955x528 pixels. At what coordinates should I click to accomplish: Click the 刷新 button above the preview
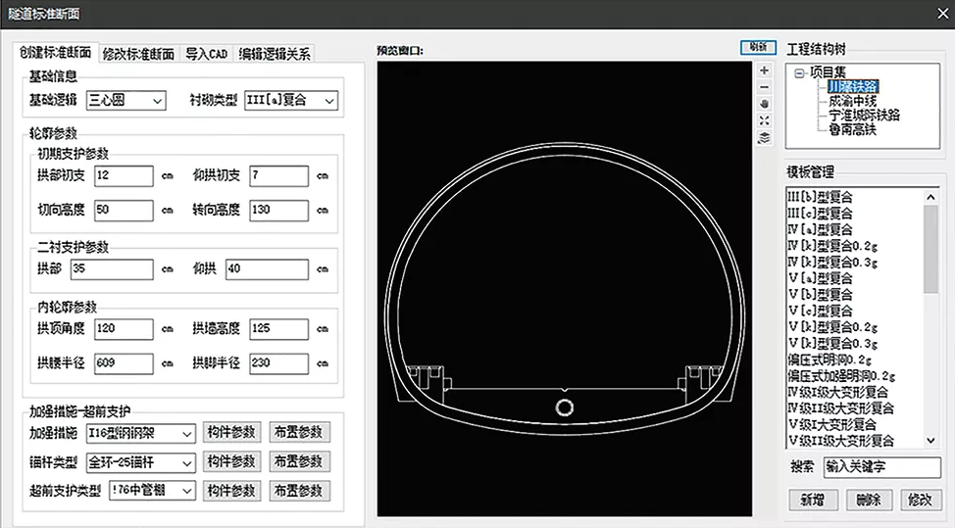pyautogui.click(x=758, y=47)
